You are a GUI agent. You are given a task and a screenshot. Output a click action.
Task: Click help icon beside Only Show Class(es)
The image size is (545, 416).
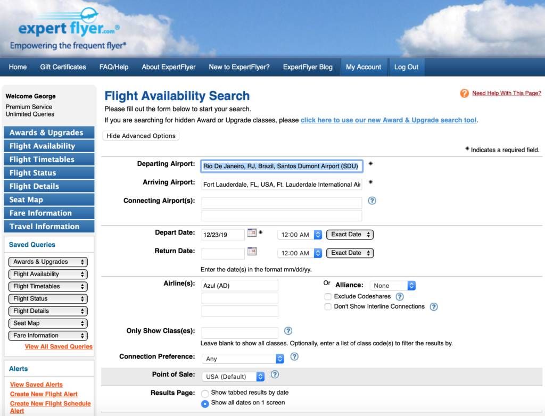(288, 331)
